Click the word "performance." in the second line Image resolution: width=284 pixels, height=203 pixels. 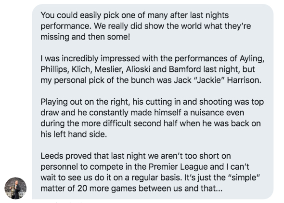(x=66, y=26)
